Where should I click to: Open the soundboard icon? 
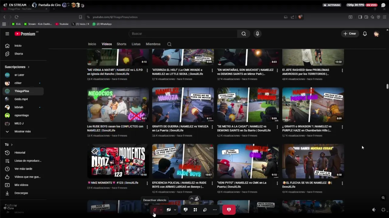coord(205,210)
